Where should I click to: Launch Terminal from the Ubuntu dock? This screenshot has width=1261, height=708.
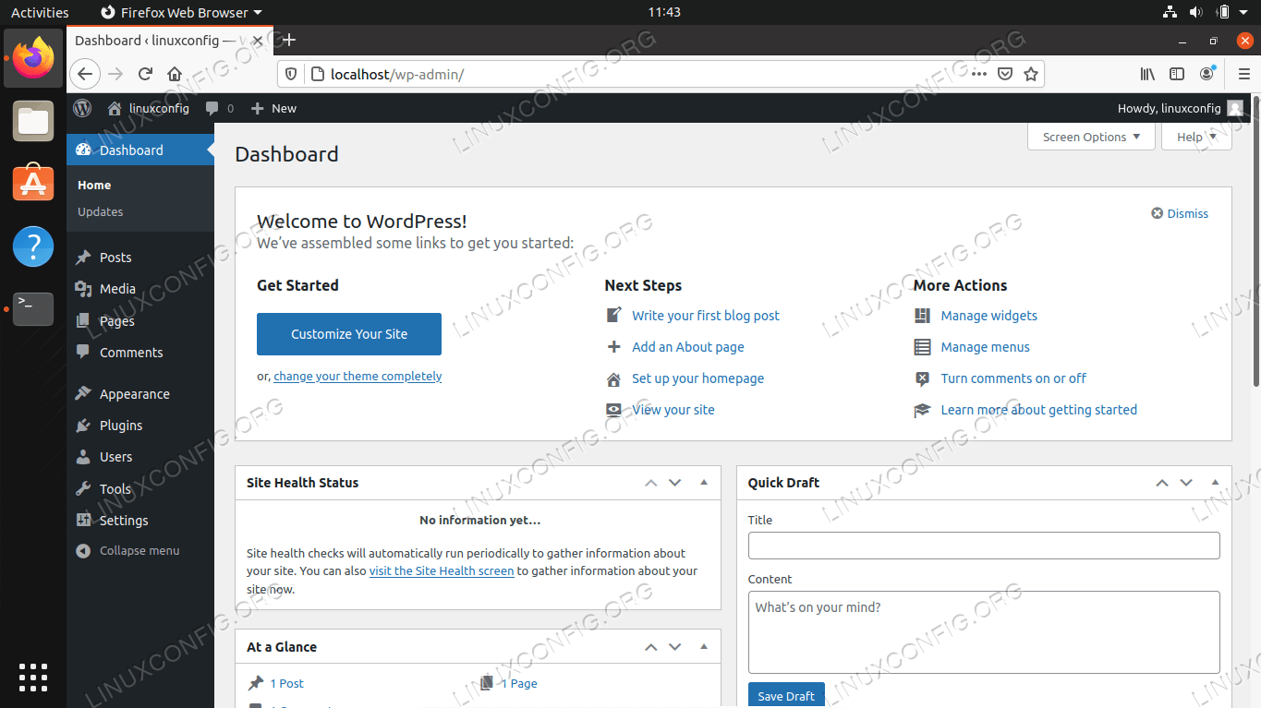(33, 308)
